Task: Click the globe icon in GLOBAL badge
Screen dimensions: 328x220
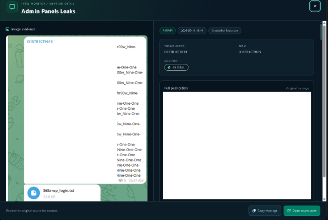Action: (x=169, y=67)
